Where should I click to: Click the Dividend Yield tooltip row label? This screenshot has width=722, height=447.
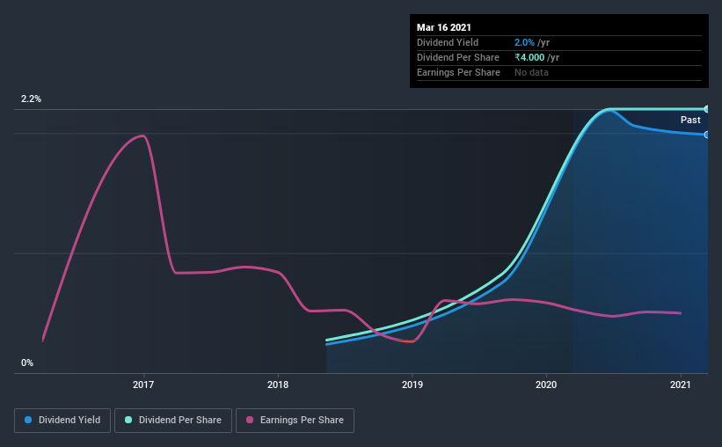point(448,42)
